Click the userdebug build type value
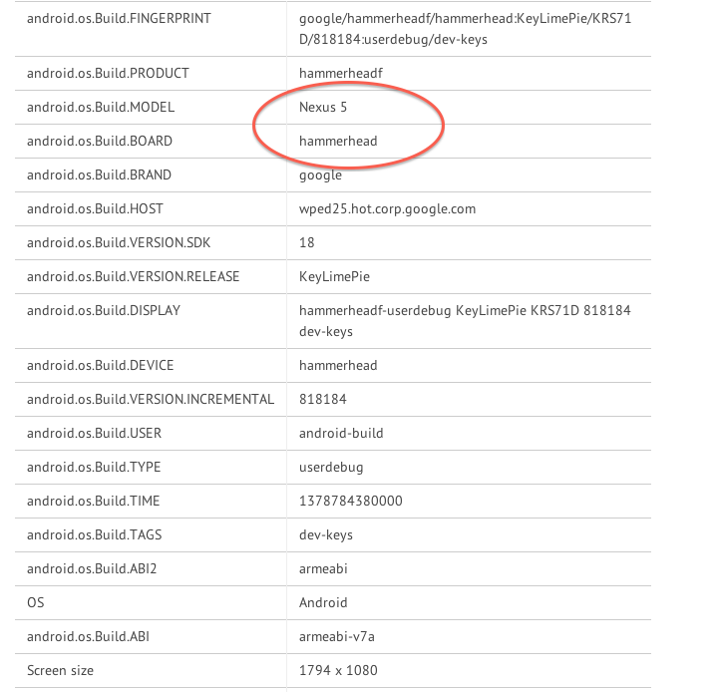 pyautogui.click(x=331, y=467)
